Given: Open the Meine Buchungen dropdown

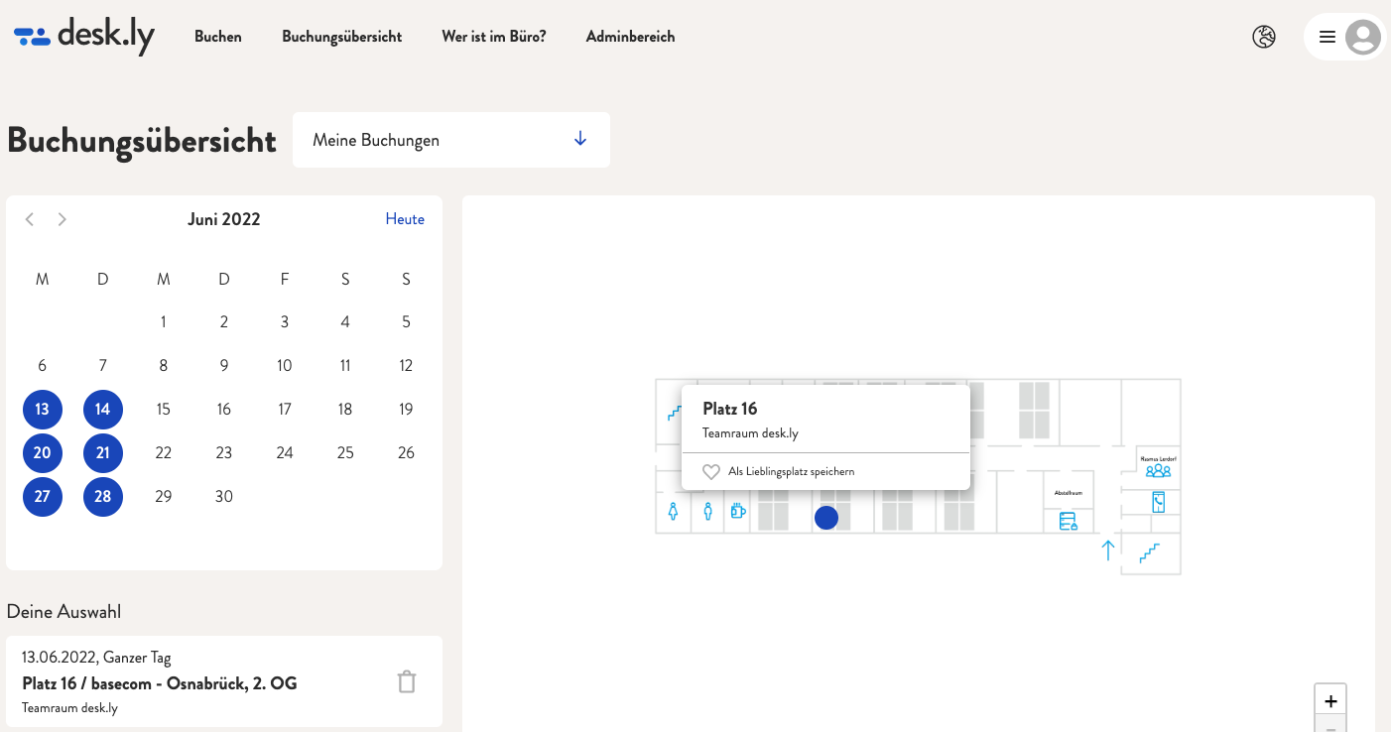Looking at the screenshot, I should [451, 140].
